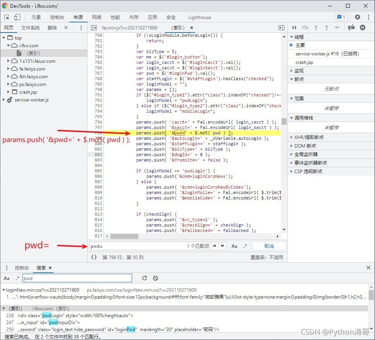Close the 搜索 drawer tab
This screenshot has width=375, height=340.
pyautogui.click(x=50, y=268)
